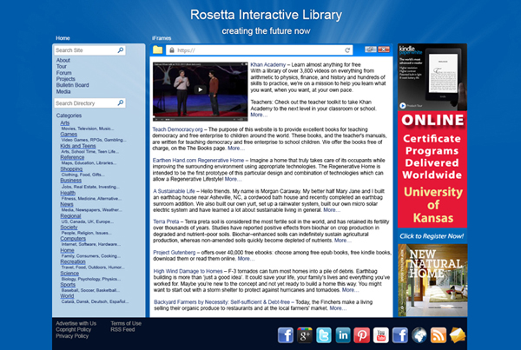Open the Privacy Policy footer link
The height and width of the screenshot is (350, 521).
[72, 336]
